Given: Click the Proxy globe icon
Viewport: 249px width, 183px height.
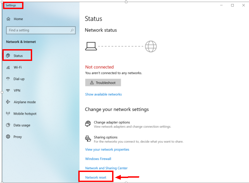Looking at the screenshot, I should (x=8, y=137).
